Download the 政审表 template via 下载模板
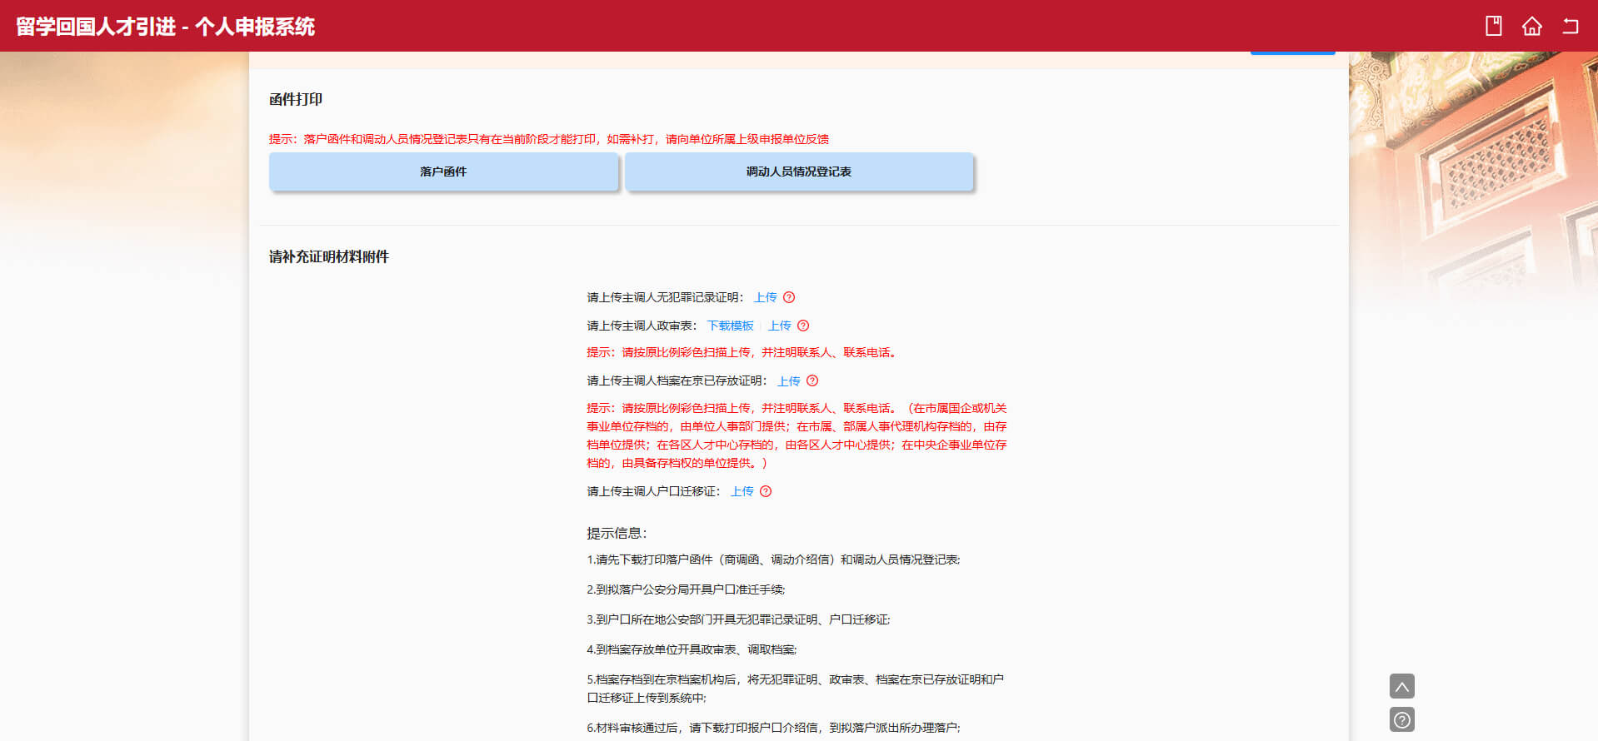Image resolution: width=1598 pixels, height=741 pixels. pyautogui.click(x=730, y=326)
